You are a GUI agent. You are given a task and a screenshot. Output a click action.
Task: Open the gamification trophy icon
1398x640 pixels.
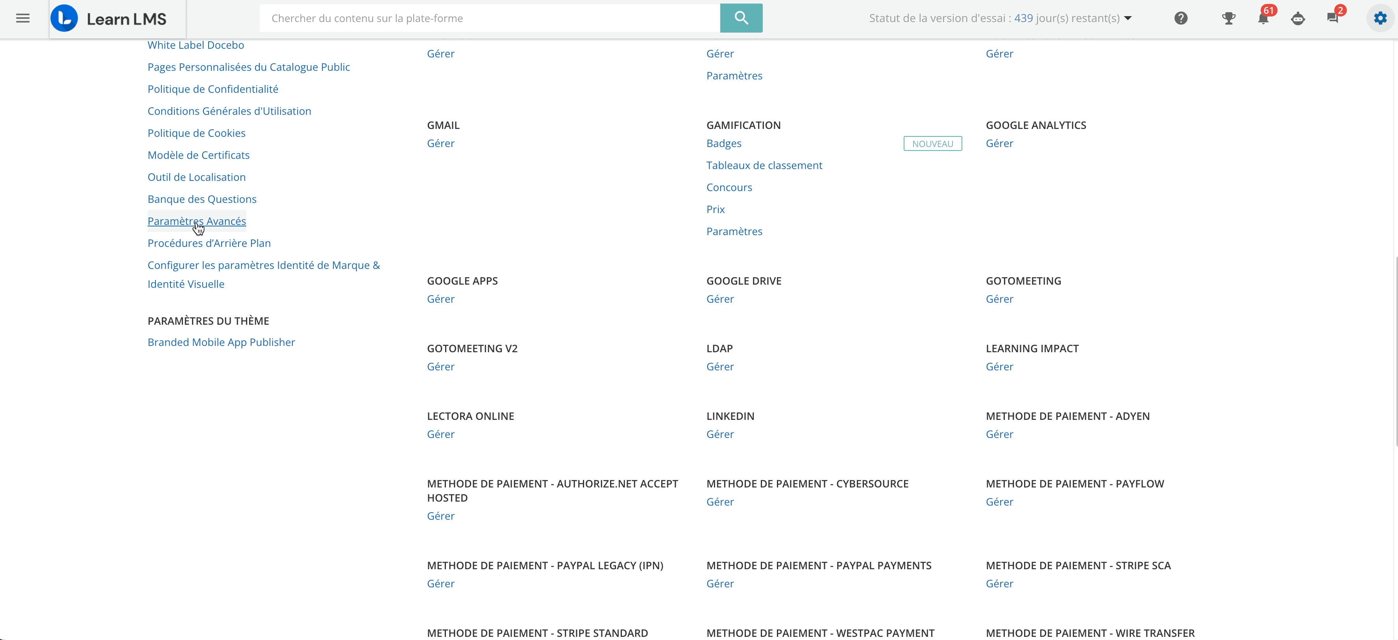(1229, 18)
